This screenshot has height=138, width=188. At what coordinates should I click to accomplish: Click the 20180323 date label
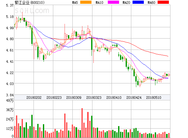click(94, 98)
